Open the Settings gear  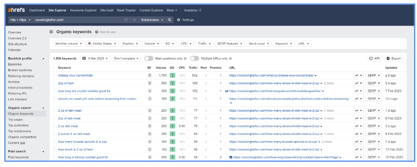point(185,20)
